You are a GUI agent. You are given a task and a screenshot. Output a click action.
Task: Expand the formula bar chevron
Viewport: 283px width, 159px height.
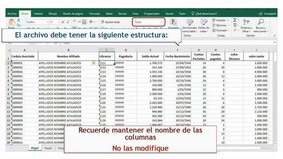[275, 43]
